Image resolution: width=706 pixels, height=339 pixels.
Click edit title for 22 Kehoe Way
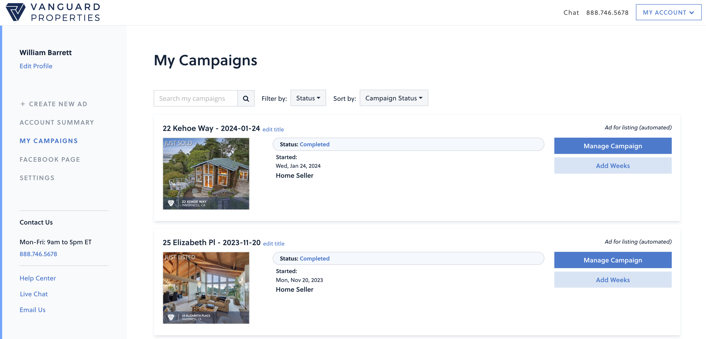pos(273,129)
